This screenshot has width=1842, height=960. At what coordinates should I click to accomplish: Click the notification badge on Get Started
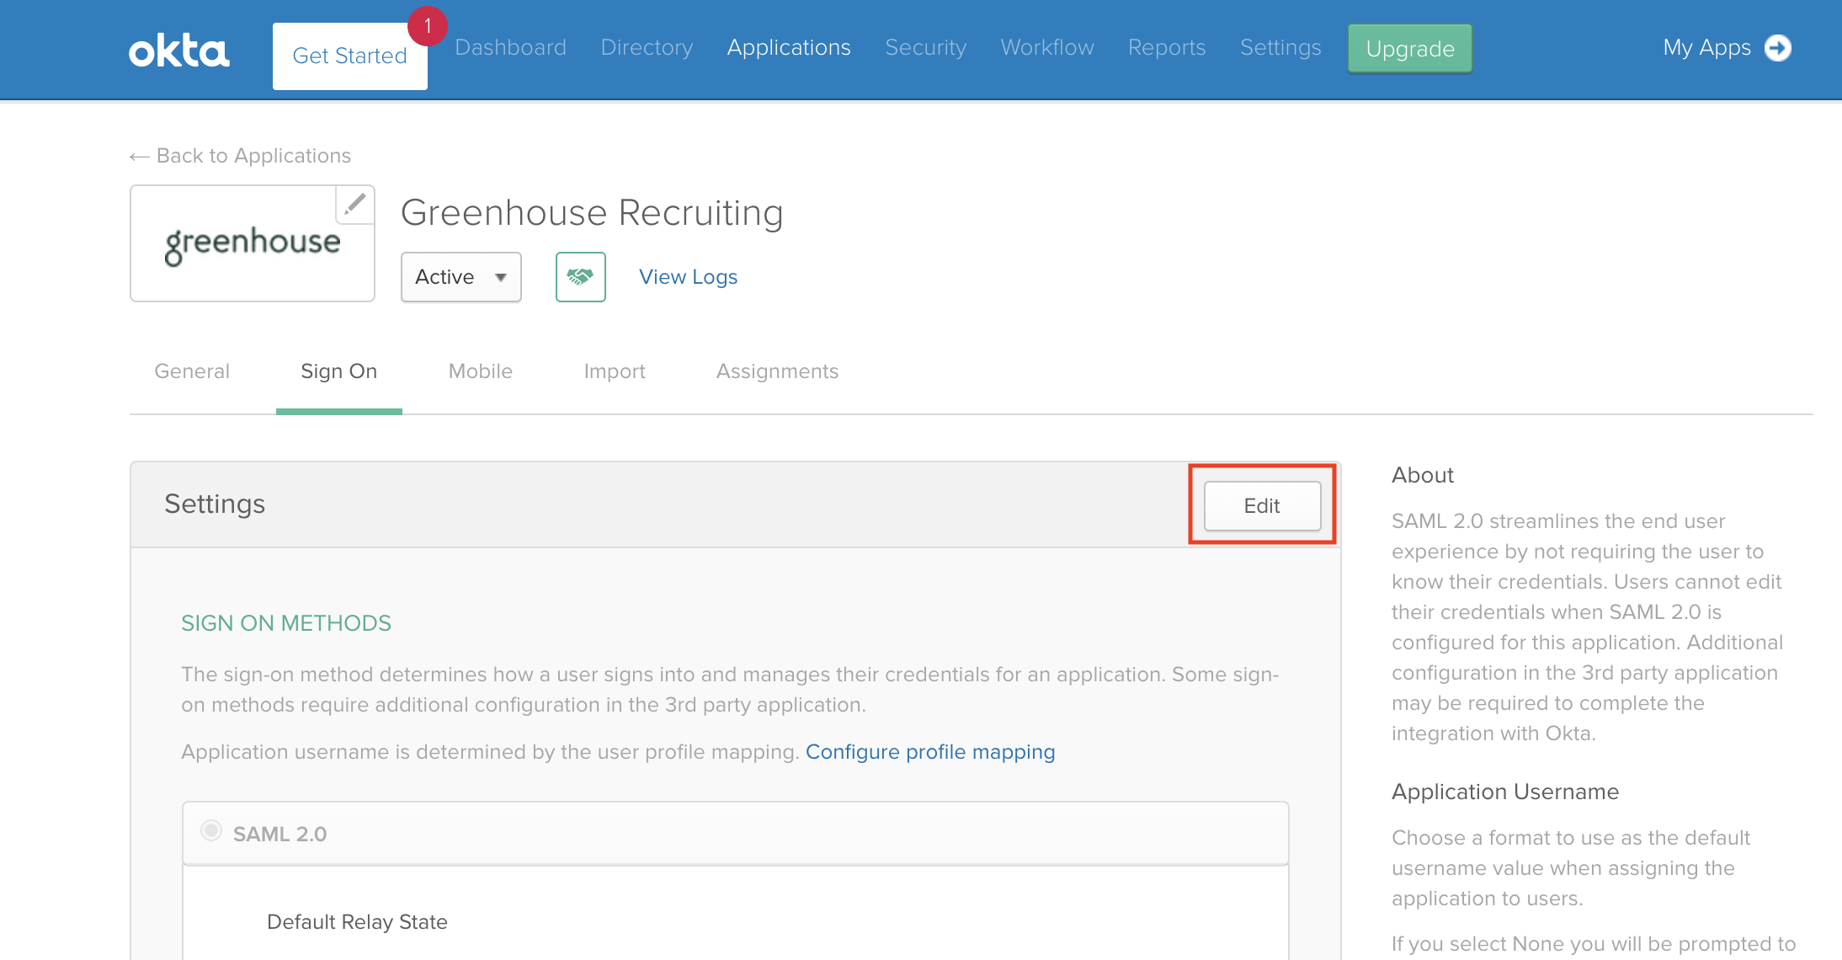428,26
